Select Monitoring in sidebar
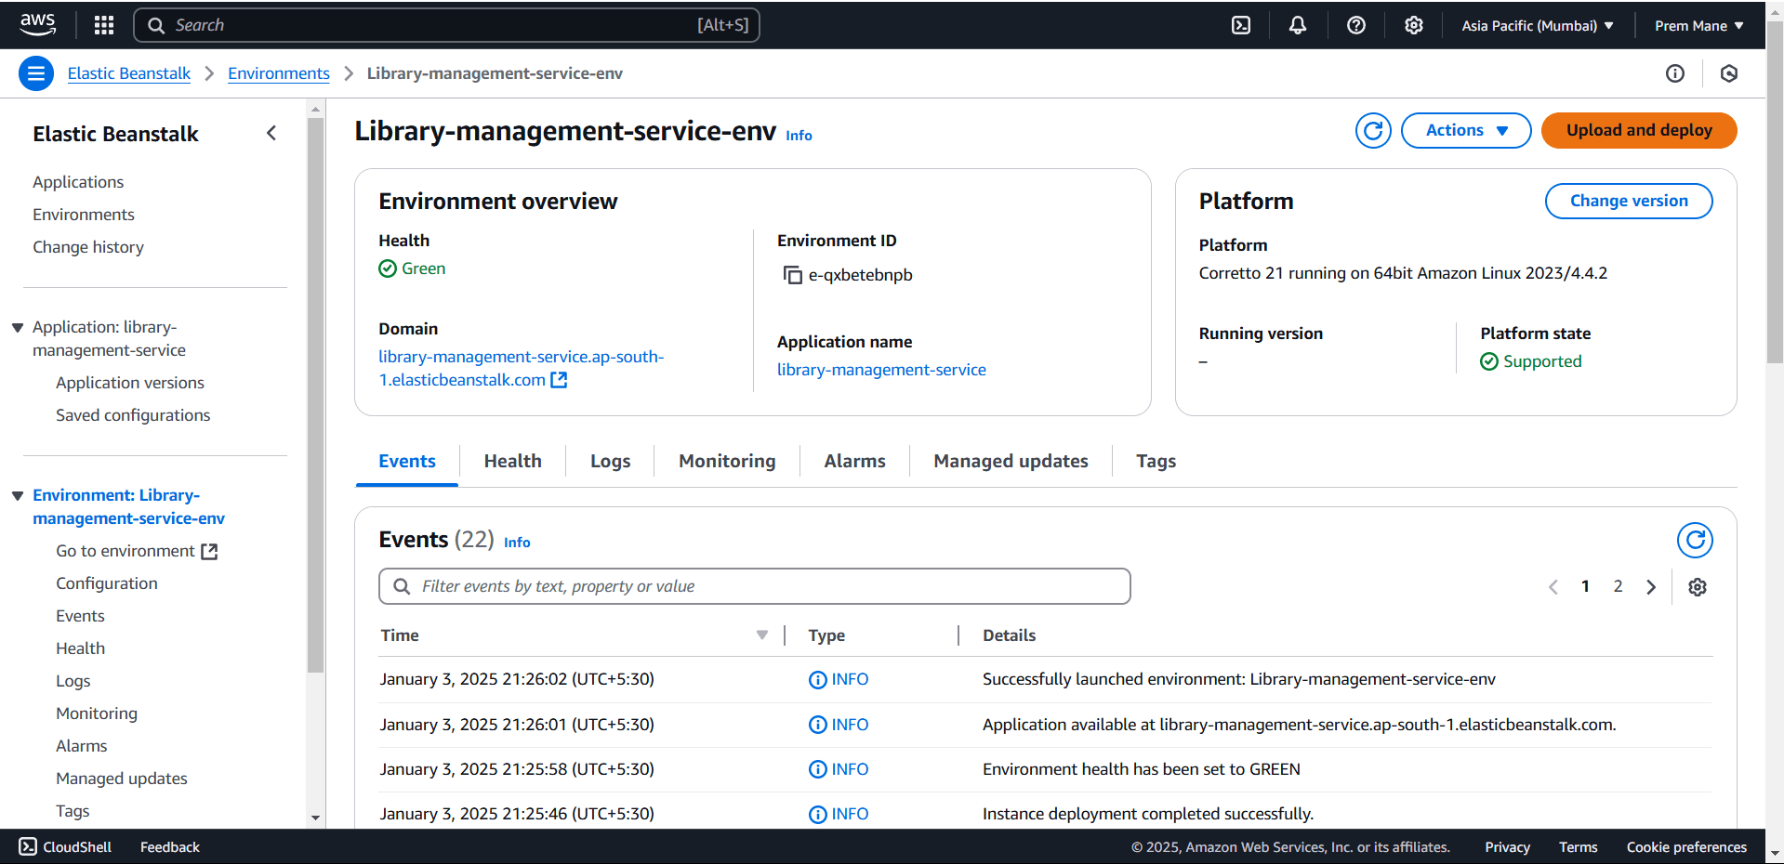 97,713
